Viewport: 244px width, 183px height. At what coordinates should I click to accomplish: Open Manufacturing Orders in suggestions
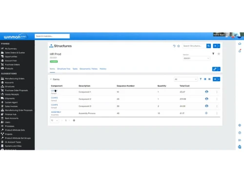coord(15,79)
